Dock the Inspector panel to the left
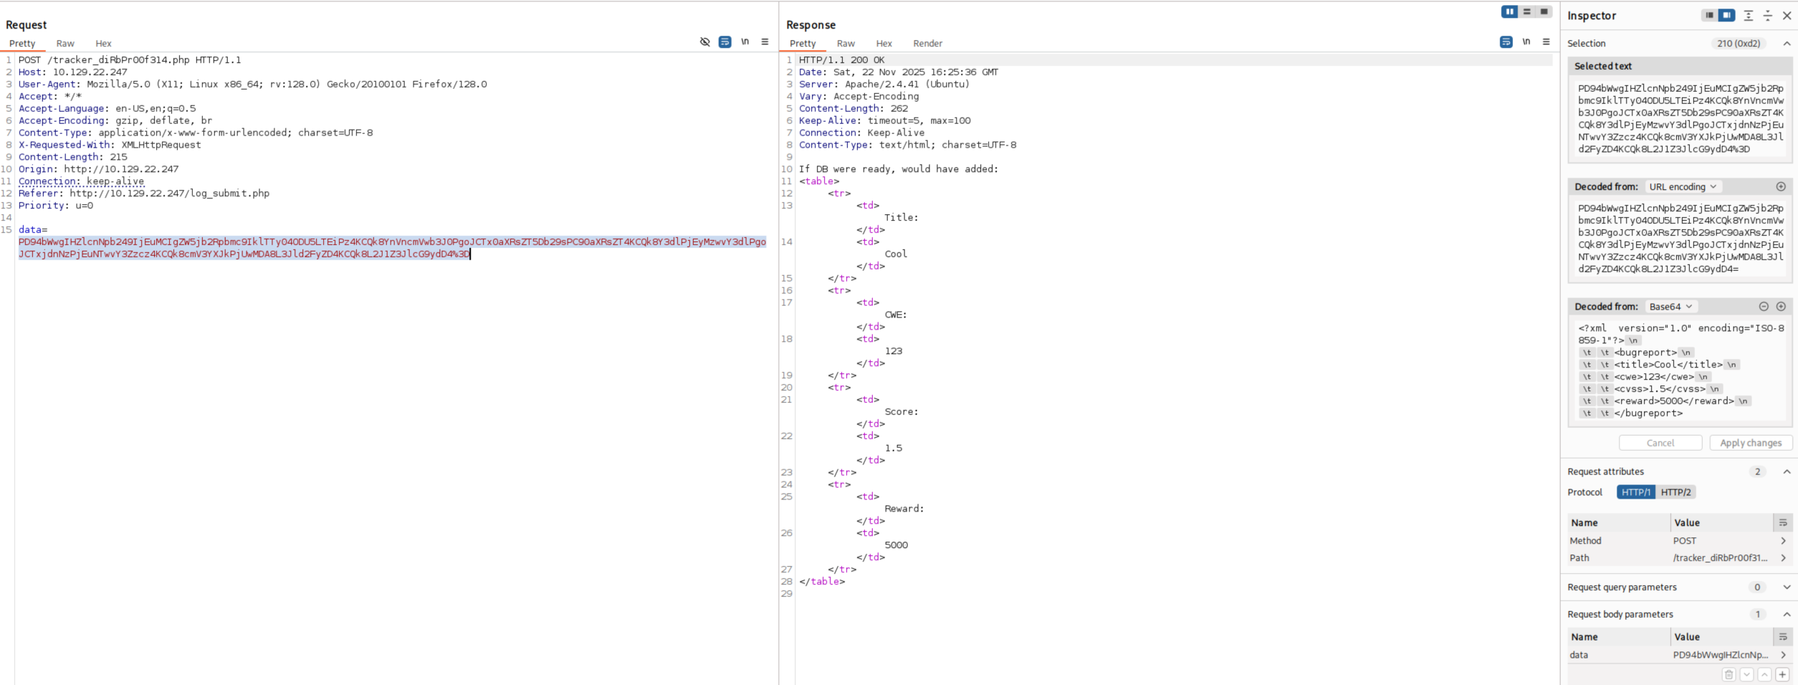The width and height of the screenshot is (1798, 685). [x=1709, y=16]
